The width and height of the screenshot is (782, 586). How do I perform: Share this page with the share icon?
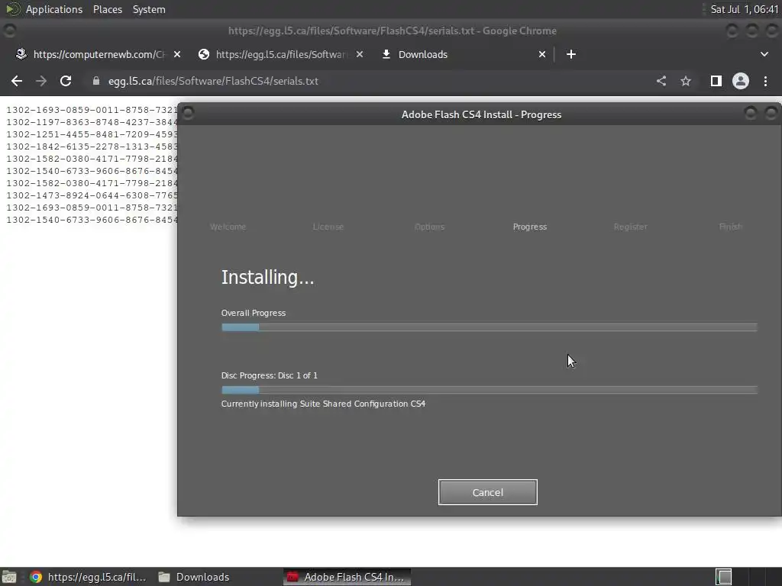(x=661, y=81)
